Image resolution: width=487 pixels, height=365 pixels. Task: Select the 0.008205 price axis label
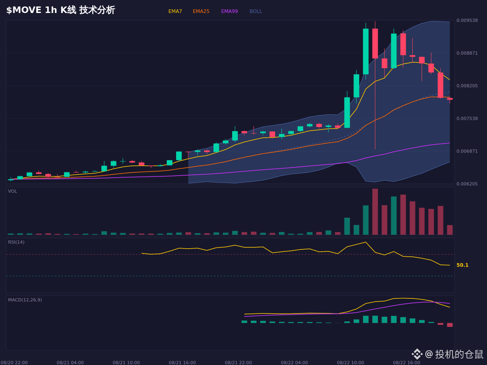pos(467,86)
